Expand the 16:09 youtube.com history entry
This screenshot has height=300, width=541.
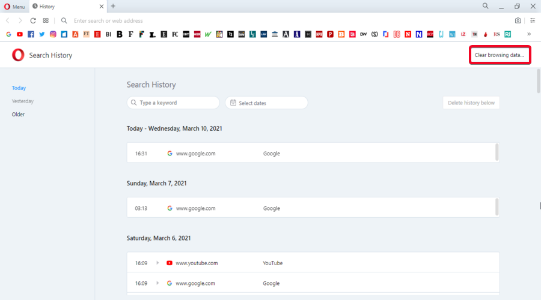pos(158,263)
